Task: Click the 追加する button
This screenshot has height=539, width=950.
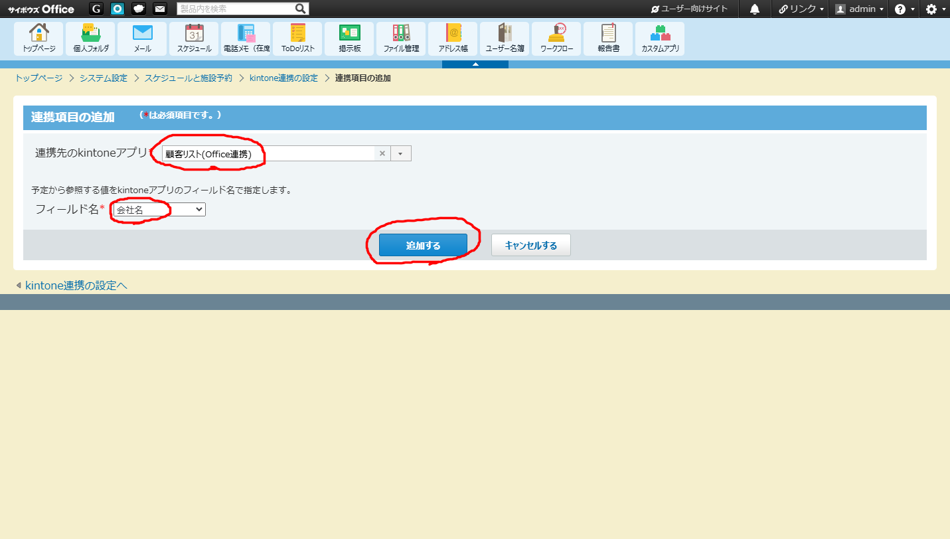Action: (423, 245)
